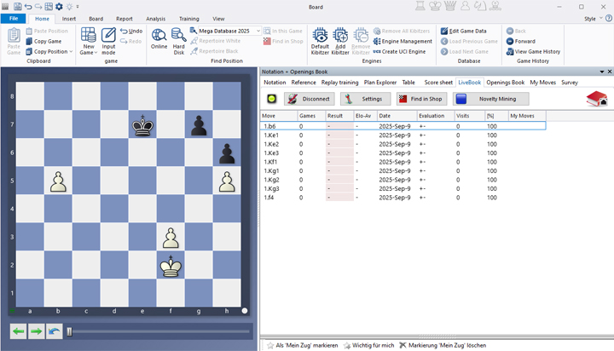Screen dimensions: 614x351
Task: Open Input mode from the ribbon
Action: [x=108, y=40]
